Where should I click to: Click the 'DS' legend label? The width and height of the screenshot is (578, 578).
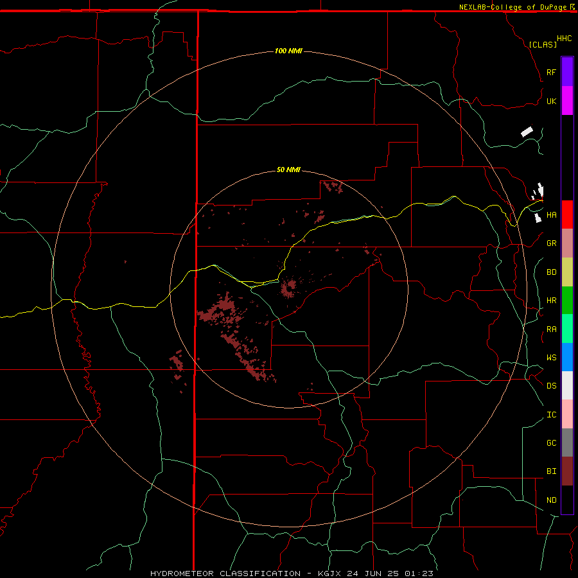551,386
